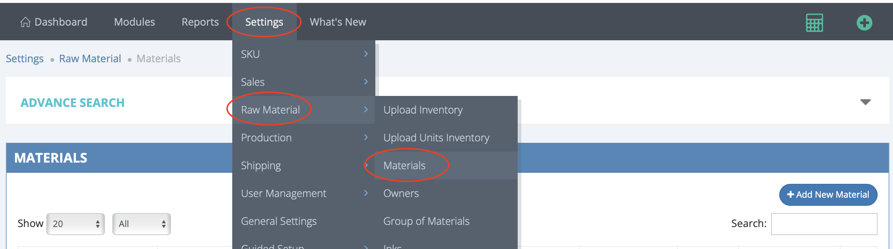893x249 pixels.
Task: Open the All filter dropdown
Action: click(141, 224)
